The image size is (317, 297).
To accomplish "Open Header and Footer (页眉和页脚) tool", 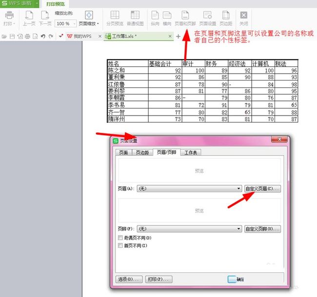I will [185, 19].
